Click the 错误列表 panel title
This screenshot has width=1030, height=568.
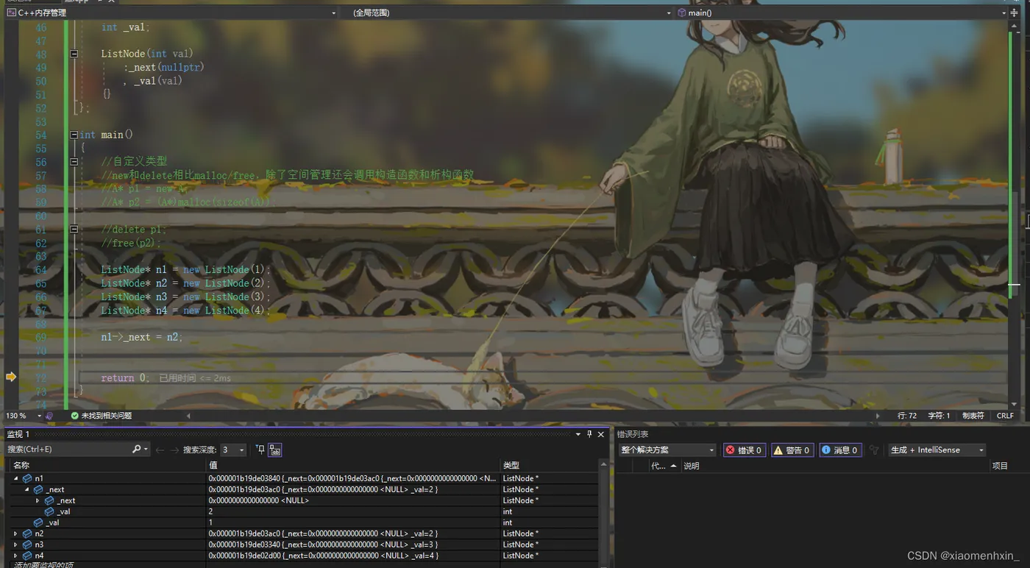(x=633, y=435)
